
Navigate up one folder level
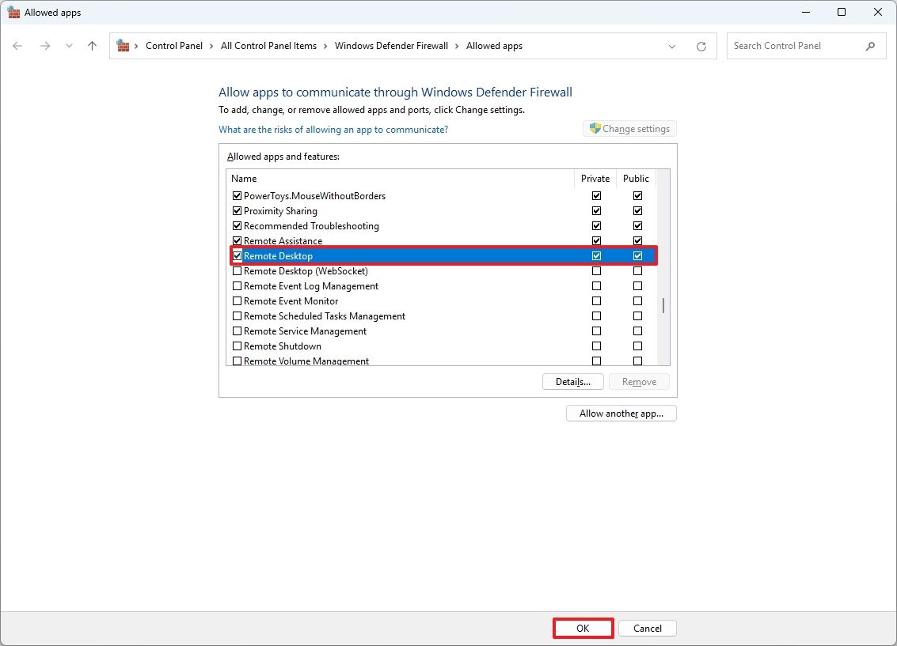(91, 46)
